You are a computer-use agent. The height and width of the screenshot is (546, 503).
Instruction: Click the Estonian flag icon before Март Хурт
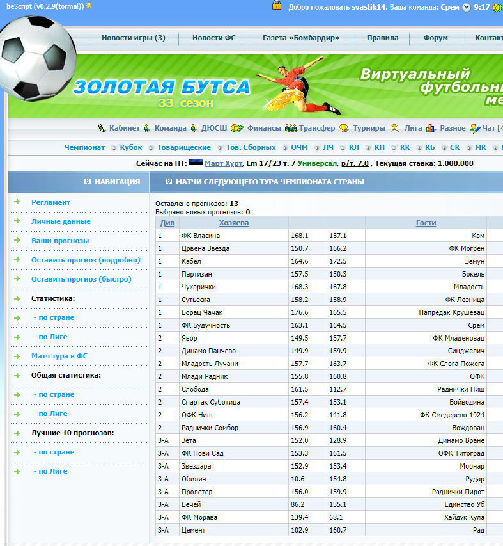[x=196, y=163]
